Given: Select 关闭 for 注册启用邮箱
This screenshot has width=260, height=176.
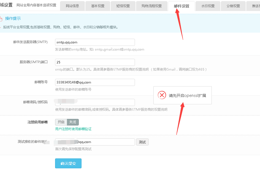Looking at the screenshot, I should tap(73, 122).
